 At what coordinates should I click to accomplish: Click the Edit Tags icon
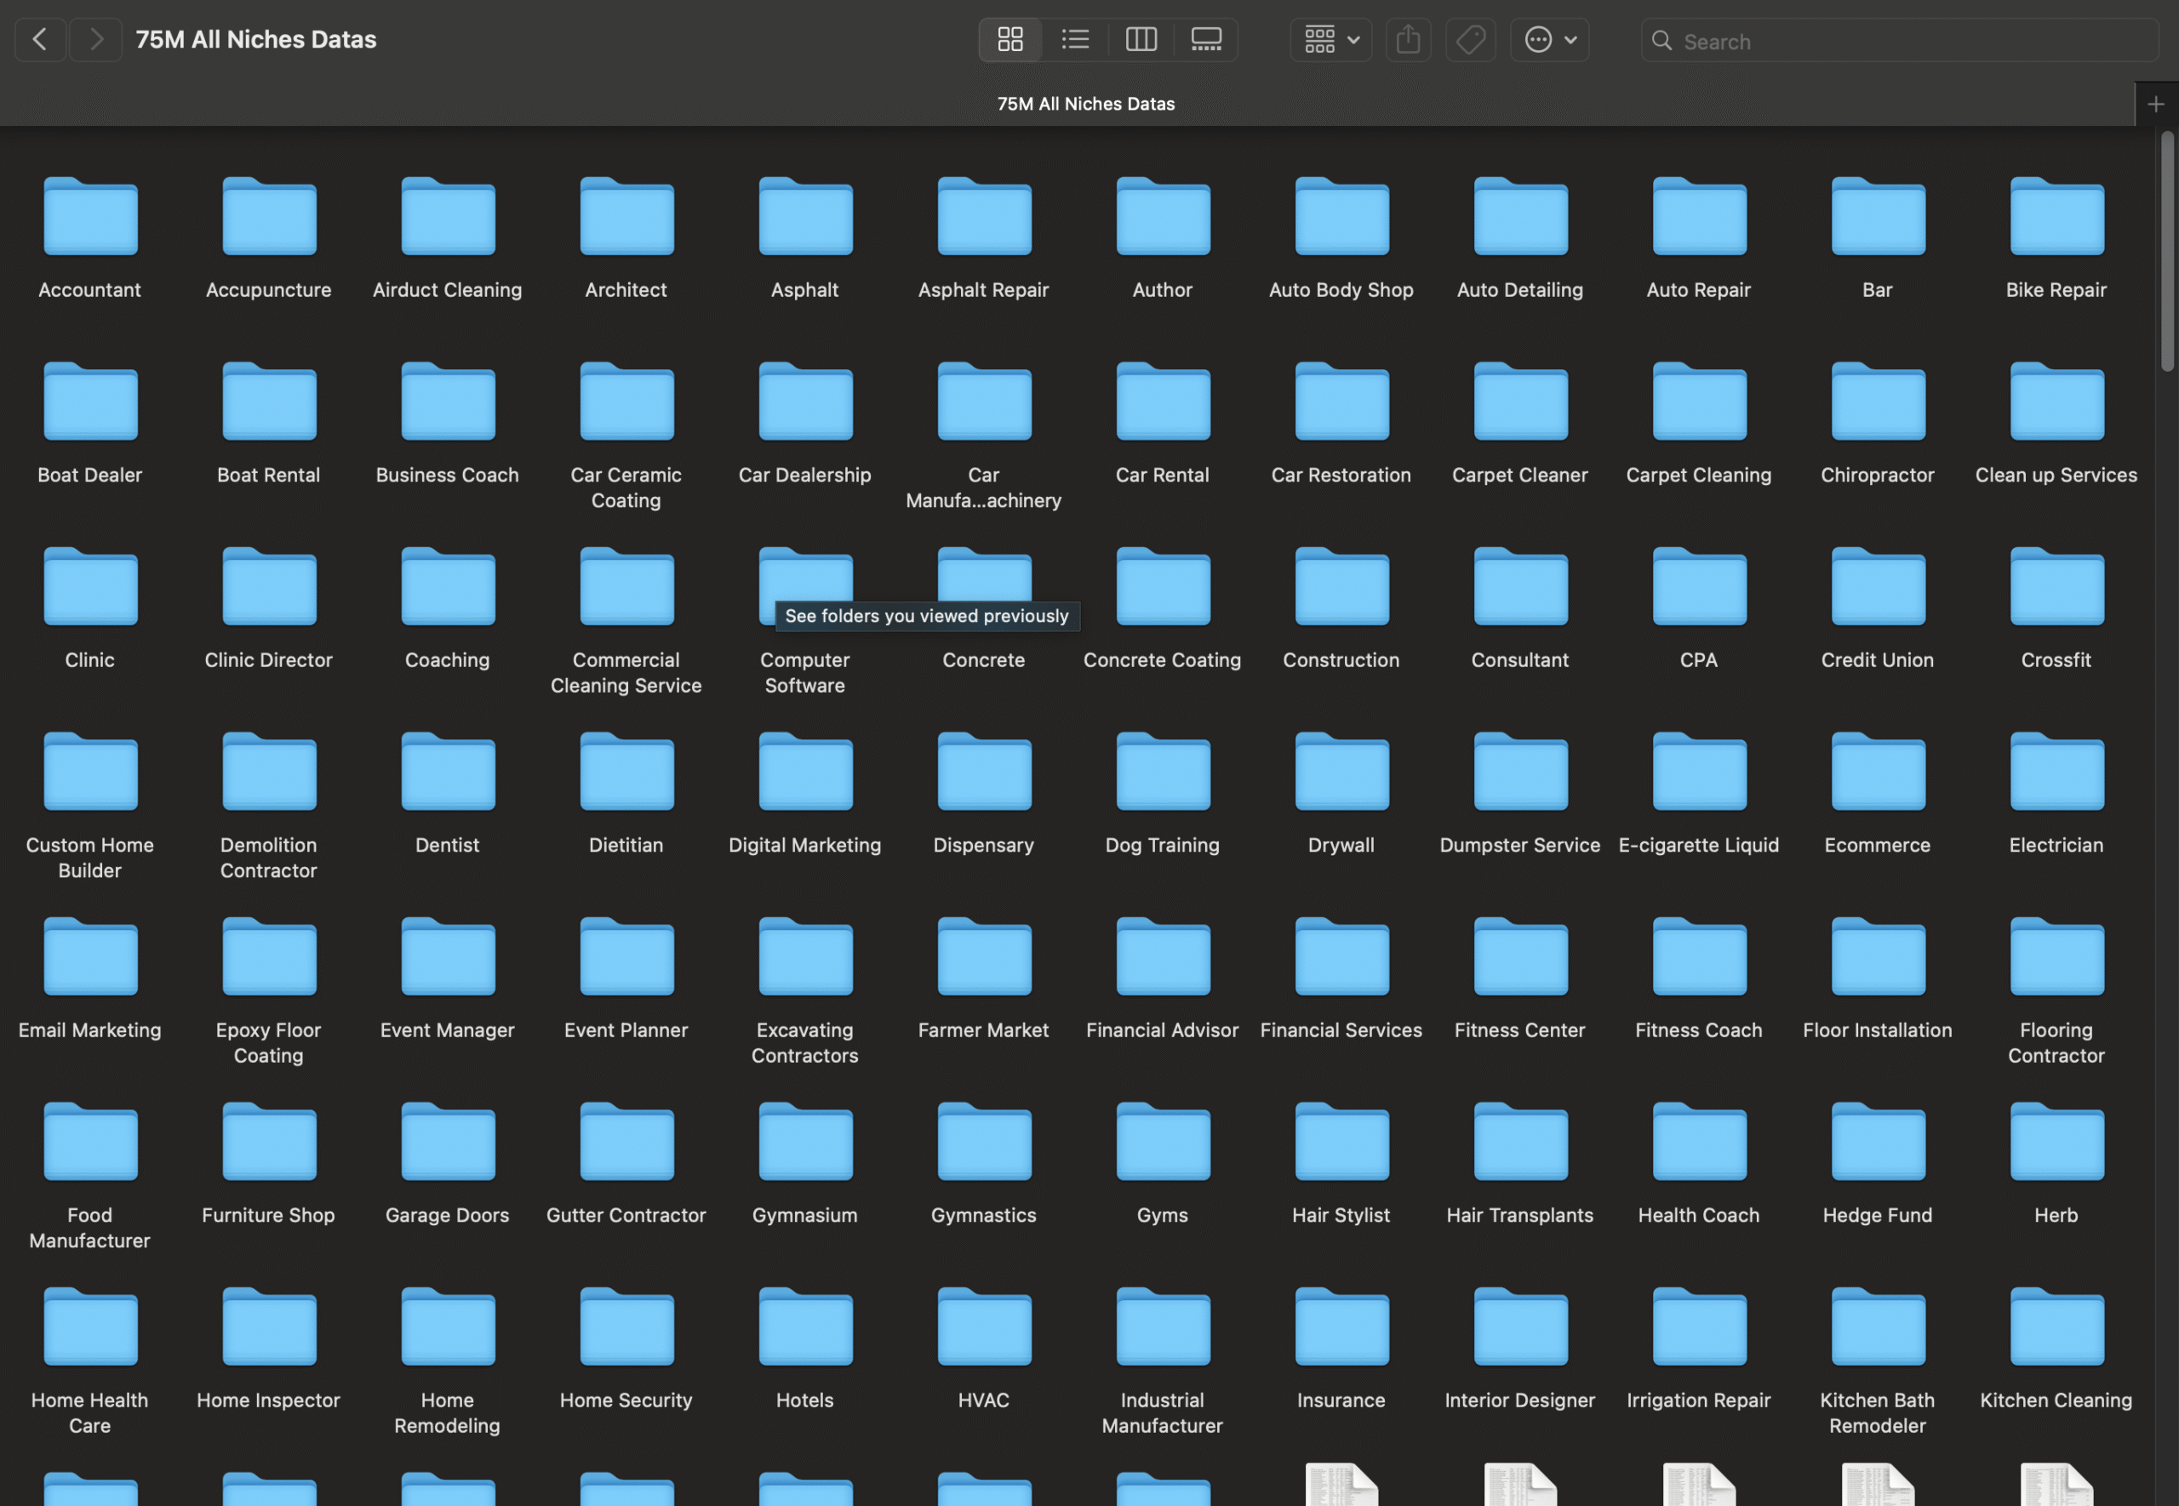pos(1470,40)
